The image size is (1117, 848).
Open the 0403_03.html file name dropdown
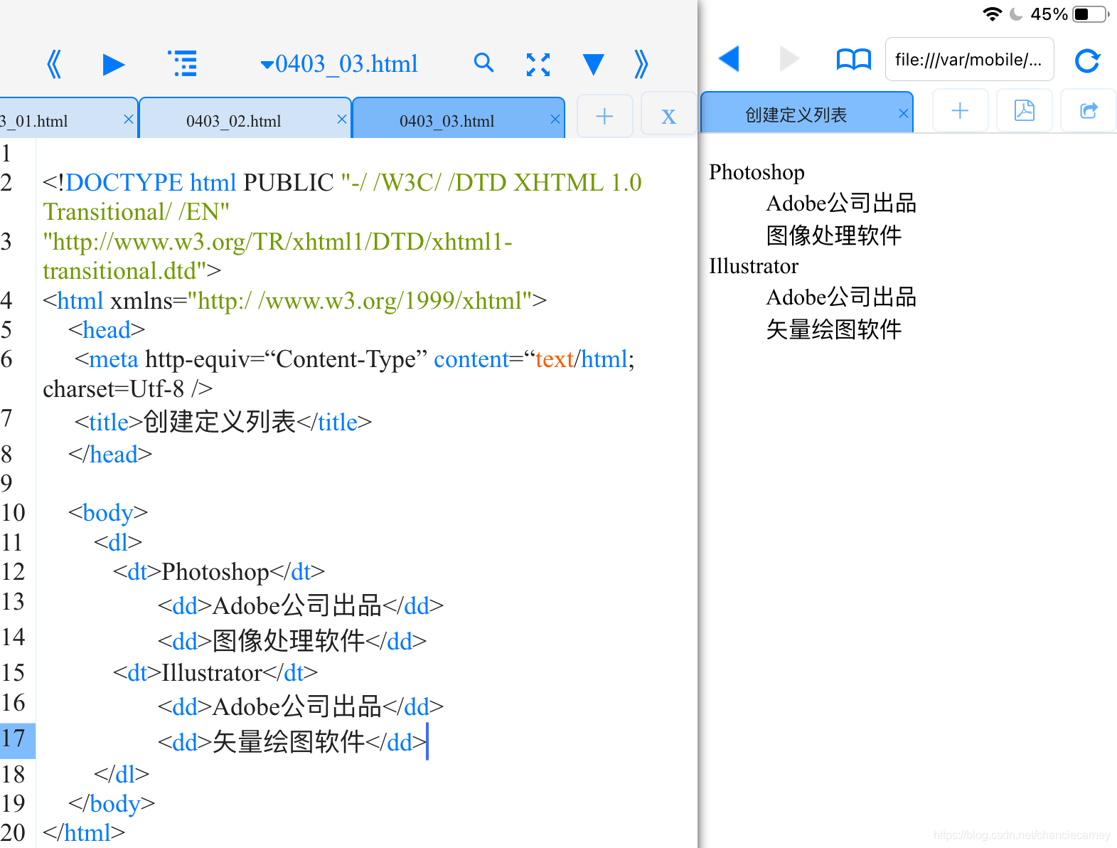pyautogui.click(x=339, y=64)
